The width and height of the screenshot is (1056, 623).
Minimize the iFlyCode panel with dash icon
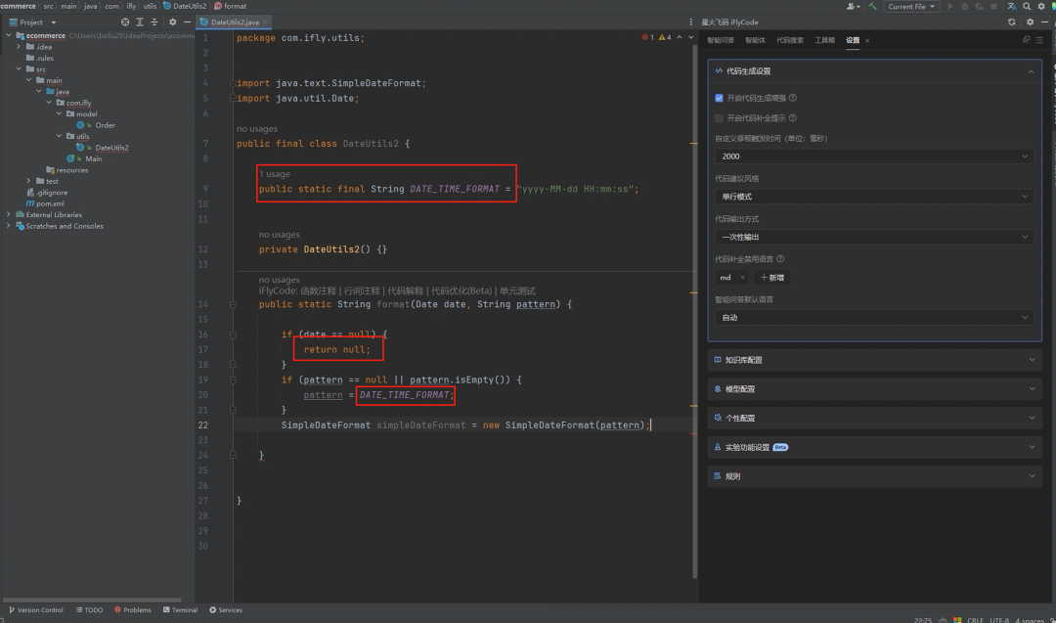point(1044,22)
